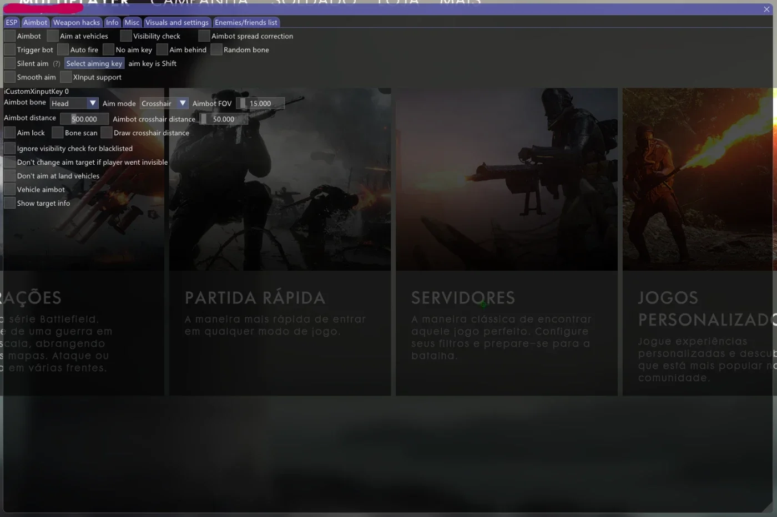Open the Info tab

(112, 22)
